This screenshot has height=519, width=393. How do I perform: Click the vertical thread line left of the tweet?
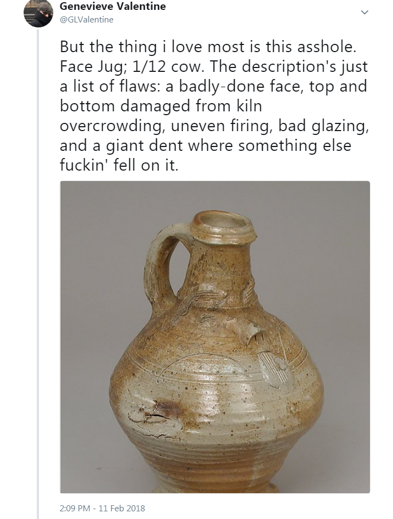(37, 274)
